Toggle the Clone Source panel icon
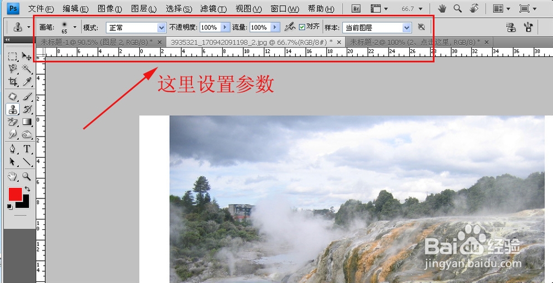 510,27
